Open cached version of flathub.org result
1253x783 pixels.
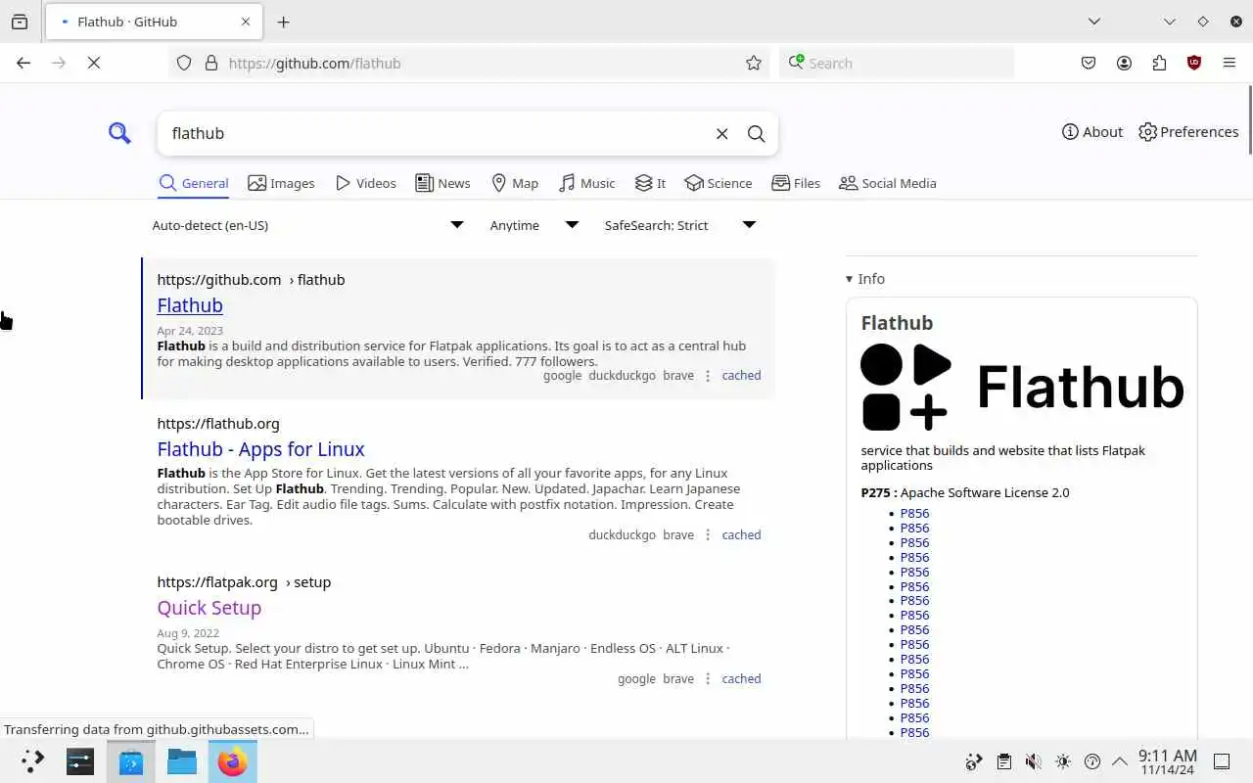[741, 534]
